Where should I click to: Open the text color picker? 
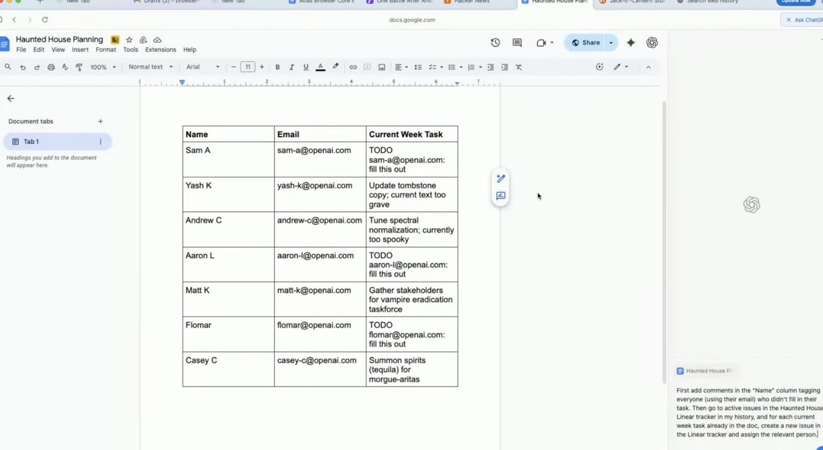point(320,66)
